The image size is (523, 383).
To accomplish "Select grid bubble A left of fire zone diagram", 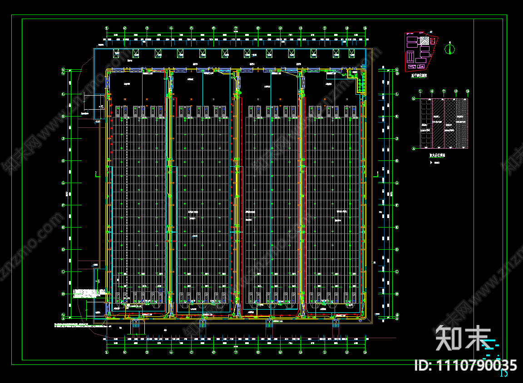I will (x=414, y=148).
